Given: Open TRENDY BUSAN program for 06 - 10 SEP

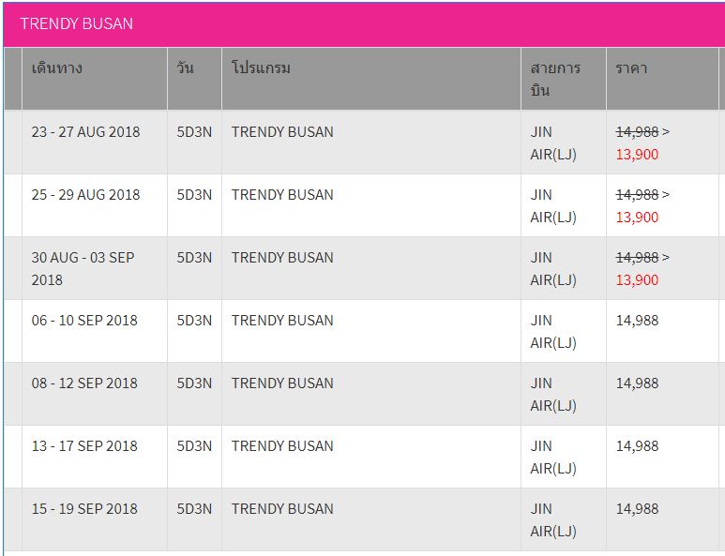Looking at the screenshot, I should [x=282, y=321].
